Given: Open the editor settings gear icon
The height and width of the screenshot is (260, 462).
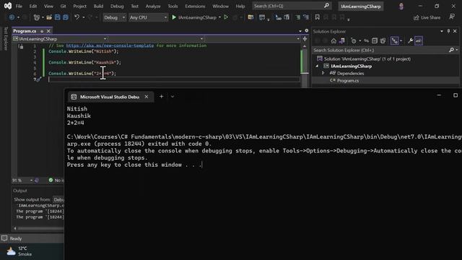Looking at the screenshot, I should [x=306, y=30].
